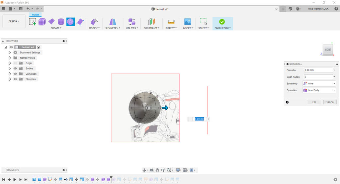Click the Fit zoom window icon
Viewport: 340px width, 184px height.
click(169, 170)
